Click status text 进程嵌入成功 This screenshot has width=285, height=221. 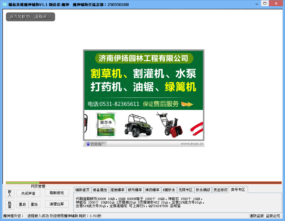(38, 216)
